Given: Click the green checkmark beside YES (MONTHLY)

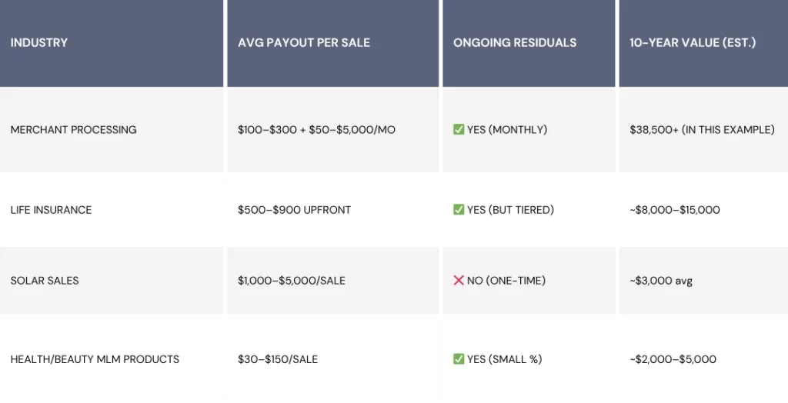Looking at the screenshot, I should point(459,129).
